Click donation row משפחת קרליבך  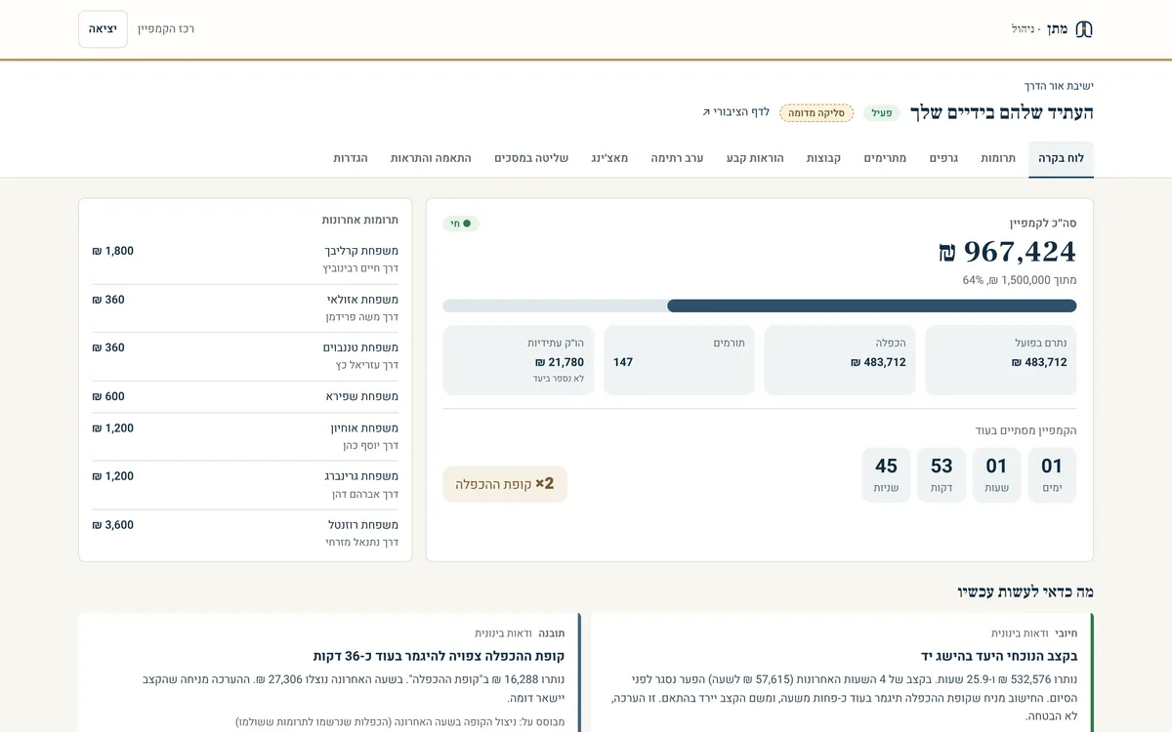pyautogui.click(x=245, y=260)
